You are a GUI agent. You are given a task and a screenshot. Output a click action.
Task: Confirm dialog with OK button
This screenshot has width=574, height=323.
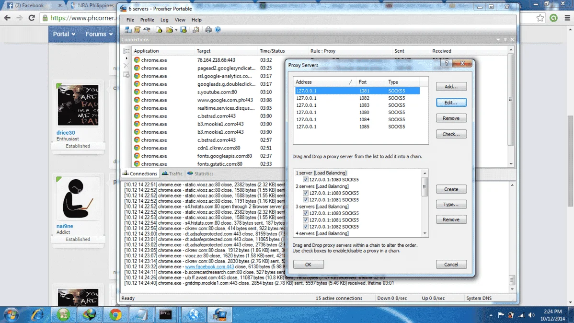[x=308, y=265]
